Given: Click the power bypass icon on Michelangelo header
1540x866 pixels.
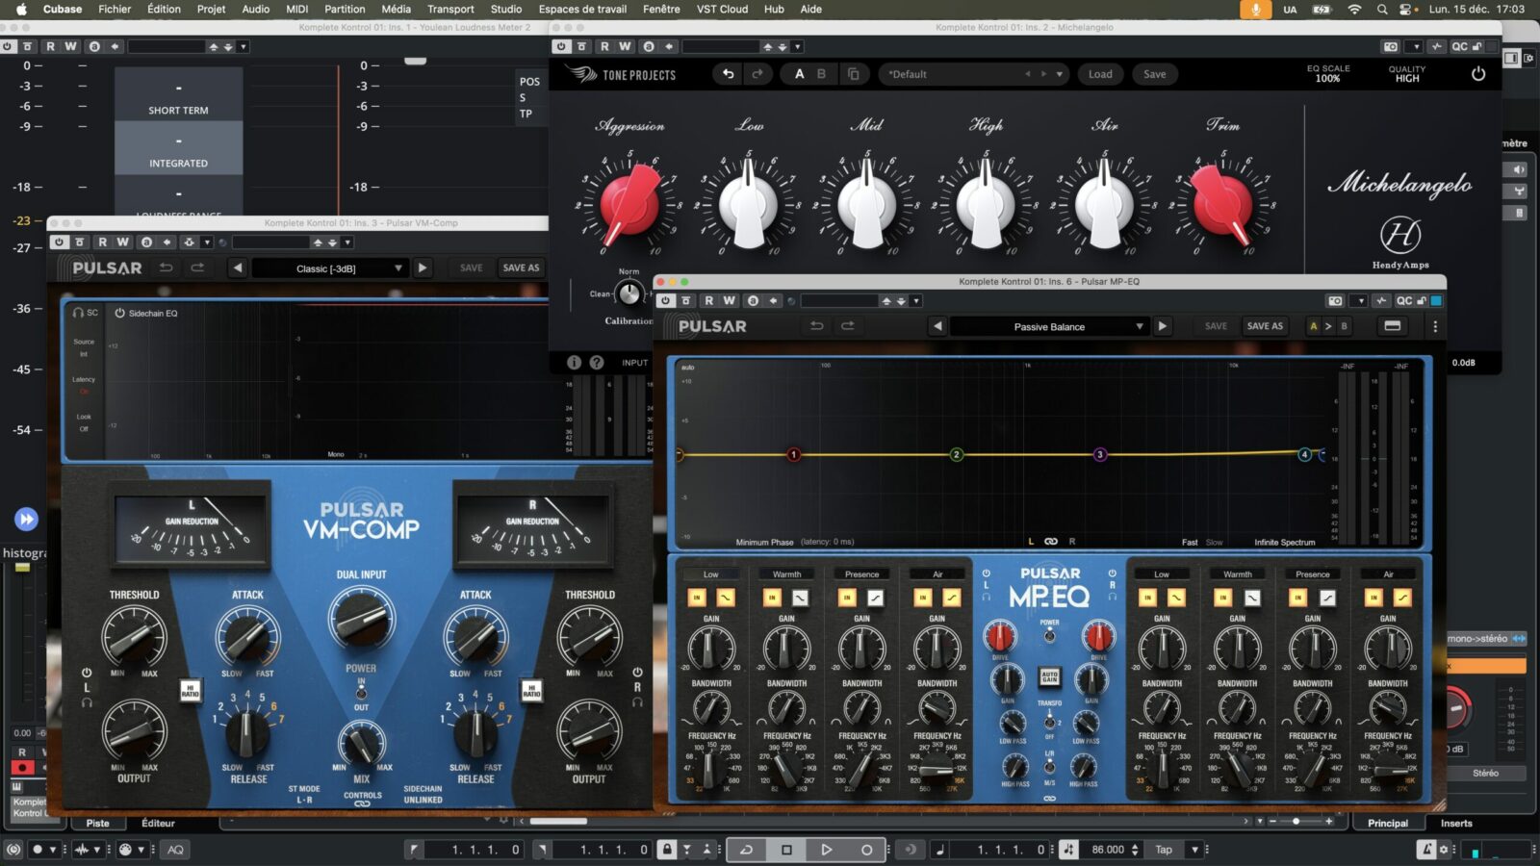Looking at the screenshot, I should 1478,73.
